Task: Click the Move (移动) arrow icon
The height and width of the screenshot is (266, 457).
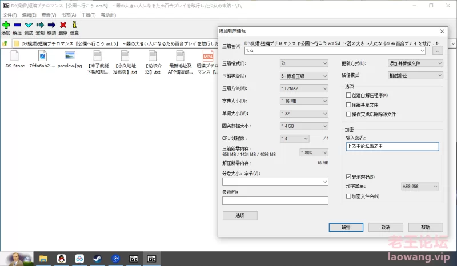Action: tap(51, 25)
